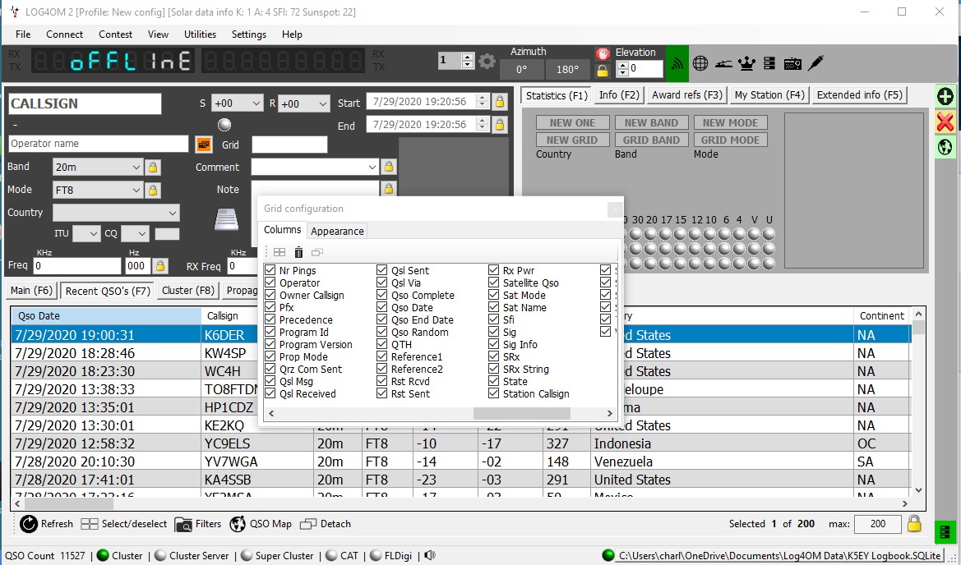Toggle the Qso Date column checkbox
Viewport: 961px width, 565px height.
tap(381, 307)
